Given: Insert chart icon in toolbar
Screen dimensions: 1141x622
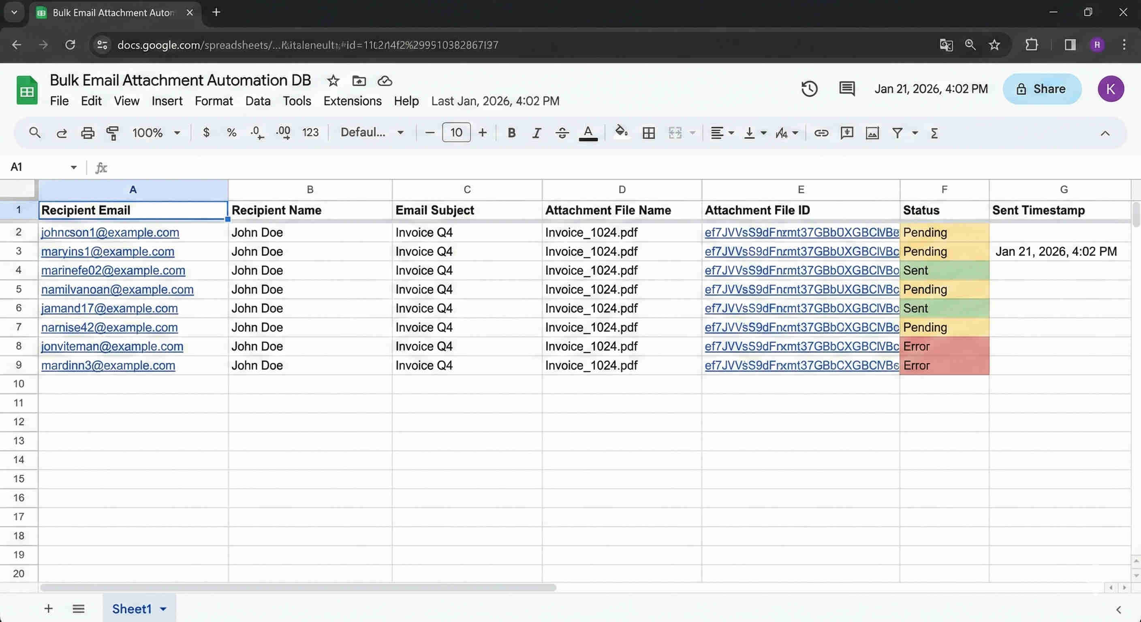Looking at the screenshot, I should [872, 133].
